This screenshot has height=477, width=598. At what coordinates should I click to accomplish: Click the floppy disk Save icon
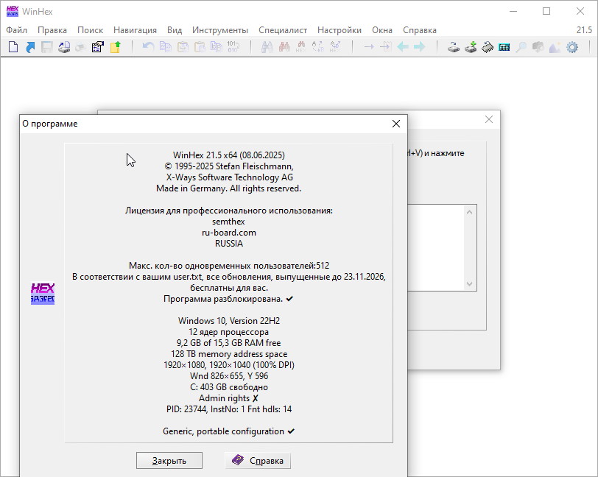point(47,47)
